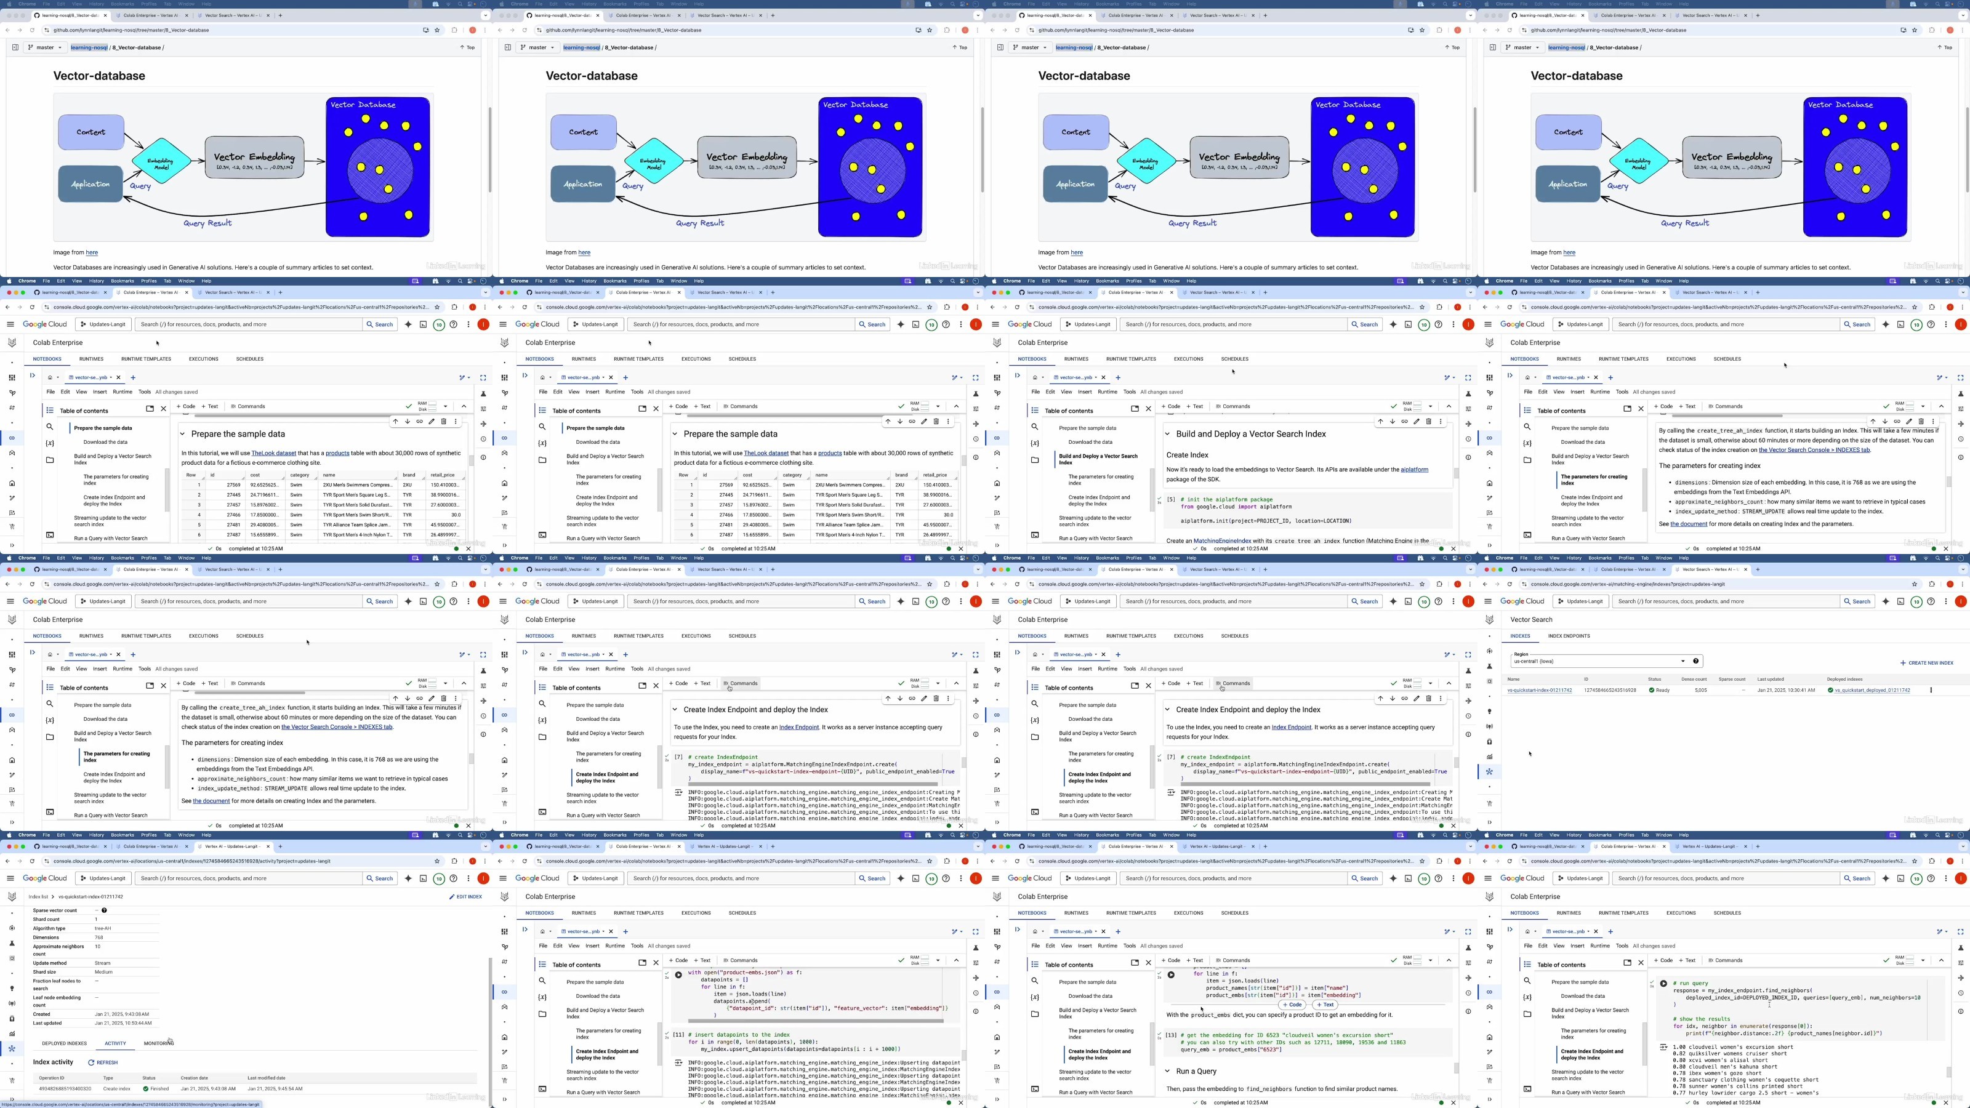
Task: Click Vertex AI logo icon on index details page
Action: [12, 896]
